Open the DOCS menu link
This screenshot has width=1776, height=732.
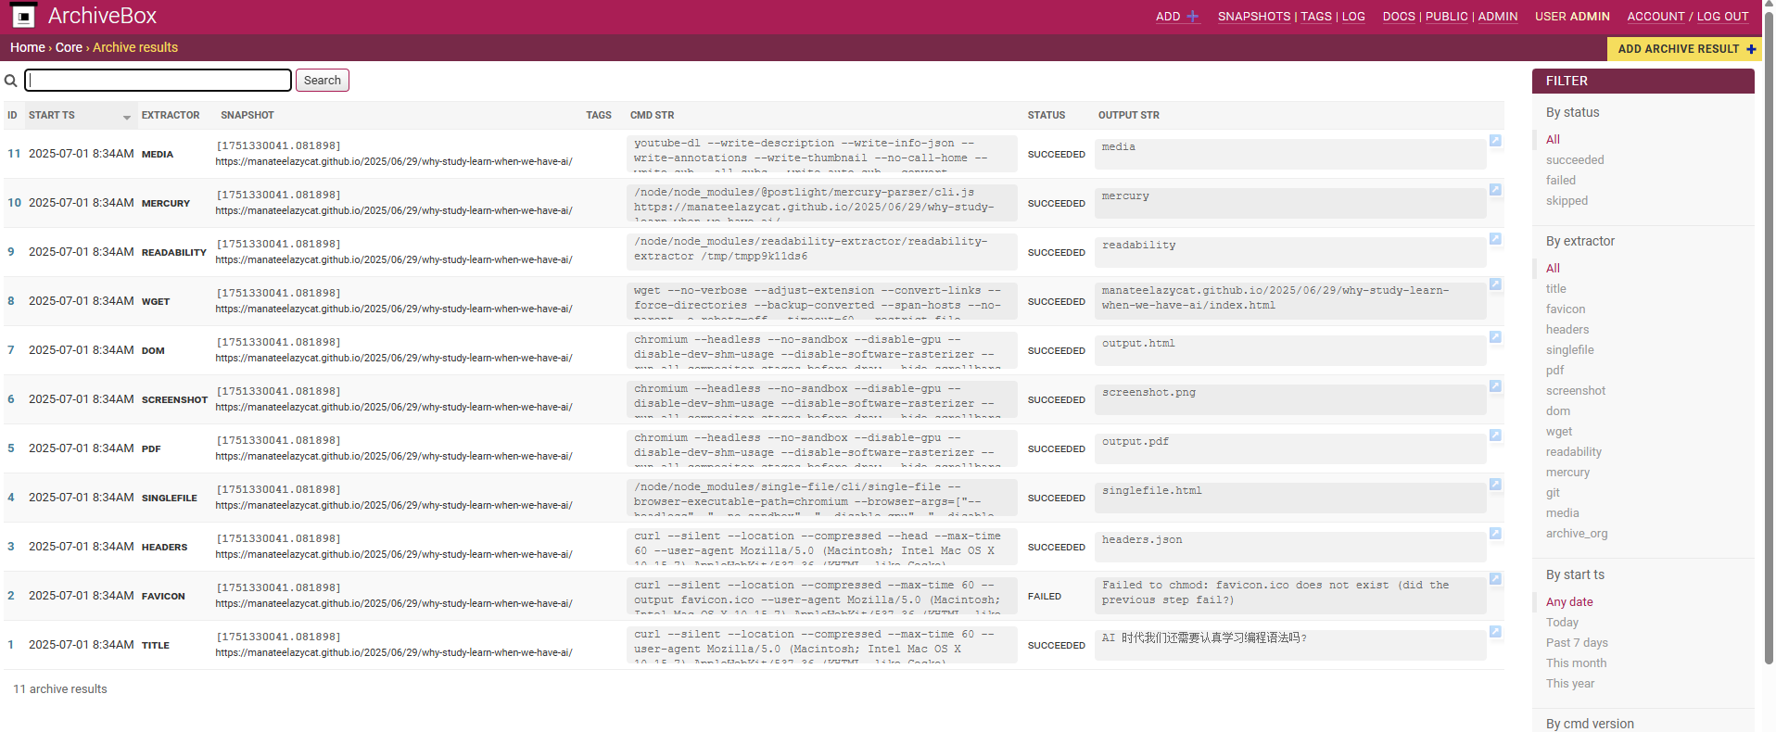[x=1398, y=17]
